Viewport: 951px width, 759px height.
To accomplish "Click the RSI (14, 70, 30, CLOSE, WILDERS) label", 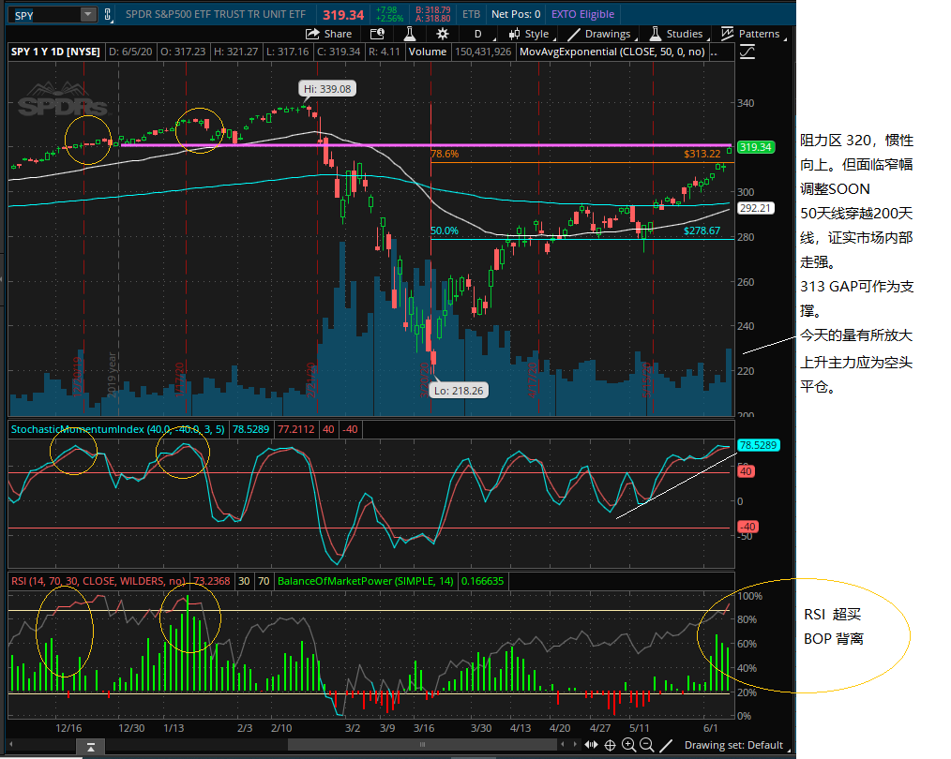I will tap(98, 582).
